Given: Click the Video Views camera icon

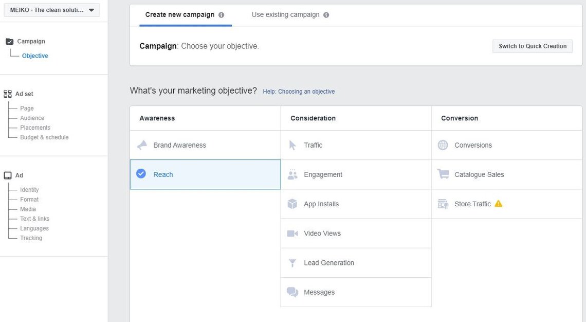Looking at the screenshot, I should pos(292,234).
